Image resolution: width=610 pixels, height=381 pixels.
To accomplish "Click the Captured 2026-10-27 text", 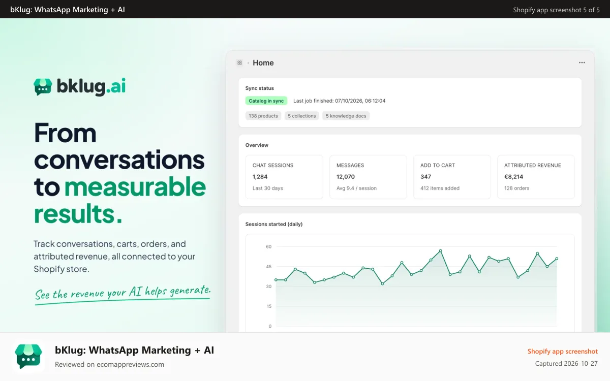I will tap(567, 364).
